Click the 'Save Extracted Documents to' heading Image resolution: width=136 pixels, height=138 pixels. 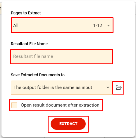coord(38,75)
